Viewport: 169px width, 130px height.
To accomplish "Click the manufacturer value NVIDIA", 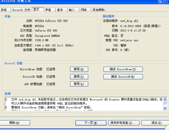I will (40, 26).
